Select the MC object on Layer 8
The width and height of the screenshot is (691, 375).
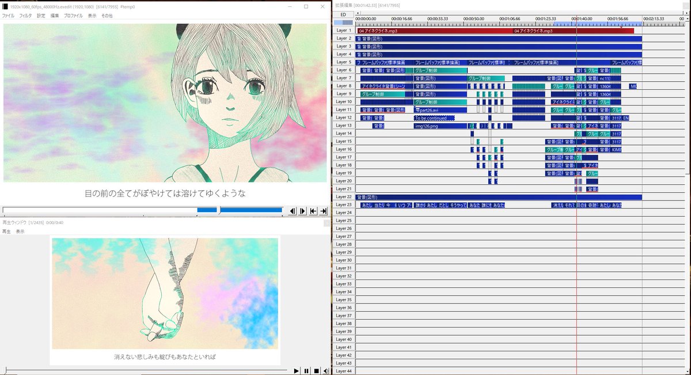(x=633, y=86)
